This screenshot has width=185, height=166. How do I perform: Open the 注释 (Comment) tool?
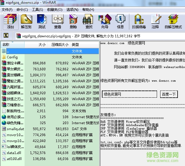(155, 21)
